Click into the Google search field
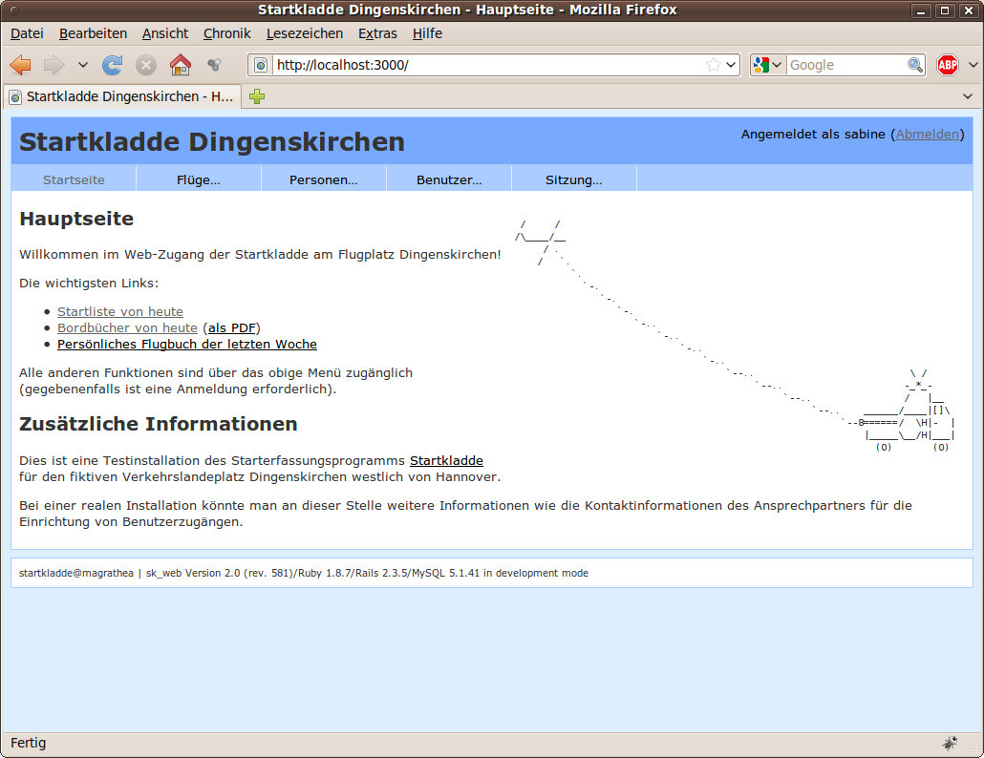Image resolution: width=984 pixels, height=758 pixels. click(x=847, y=65)
